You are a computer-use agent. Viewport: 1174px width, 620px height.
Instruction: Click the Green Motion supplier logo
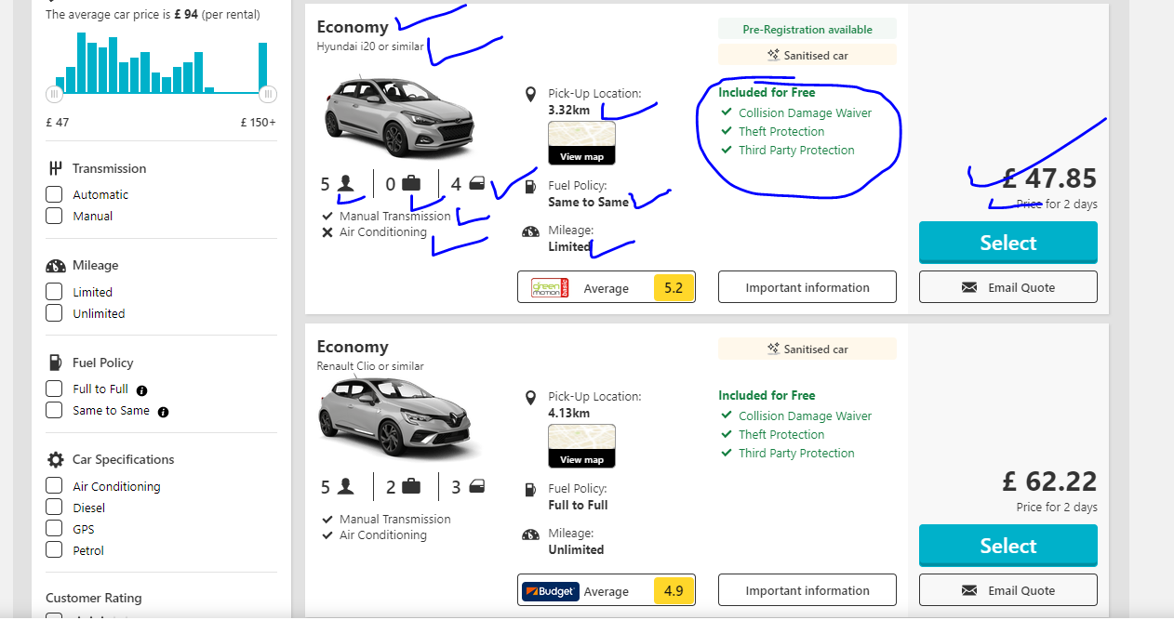550,288
